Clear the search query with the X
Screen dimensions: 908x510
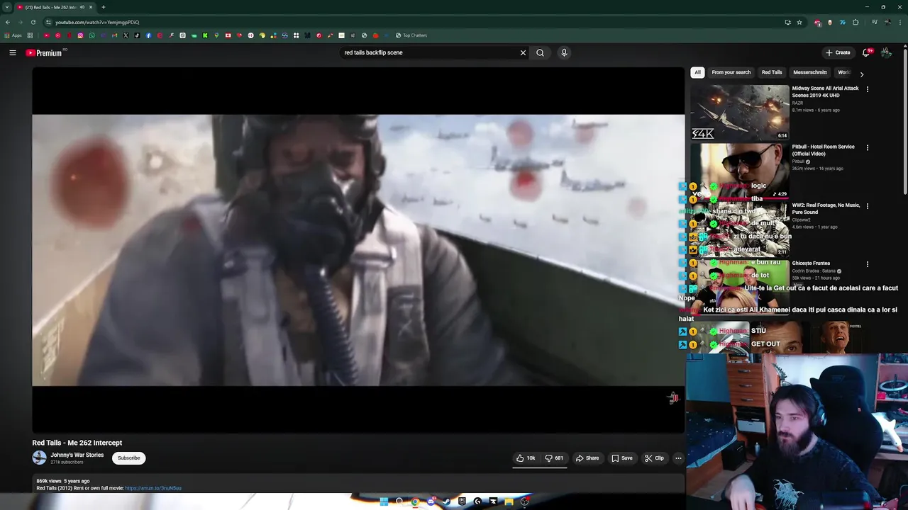point(523,52)
